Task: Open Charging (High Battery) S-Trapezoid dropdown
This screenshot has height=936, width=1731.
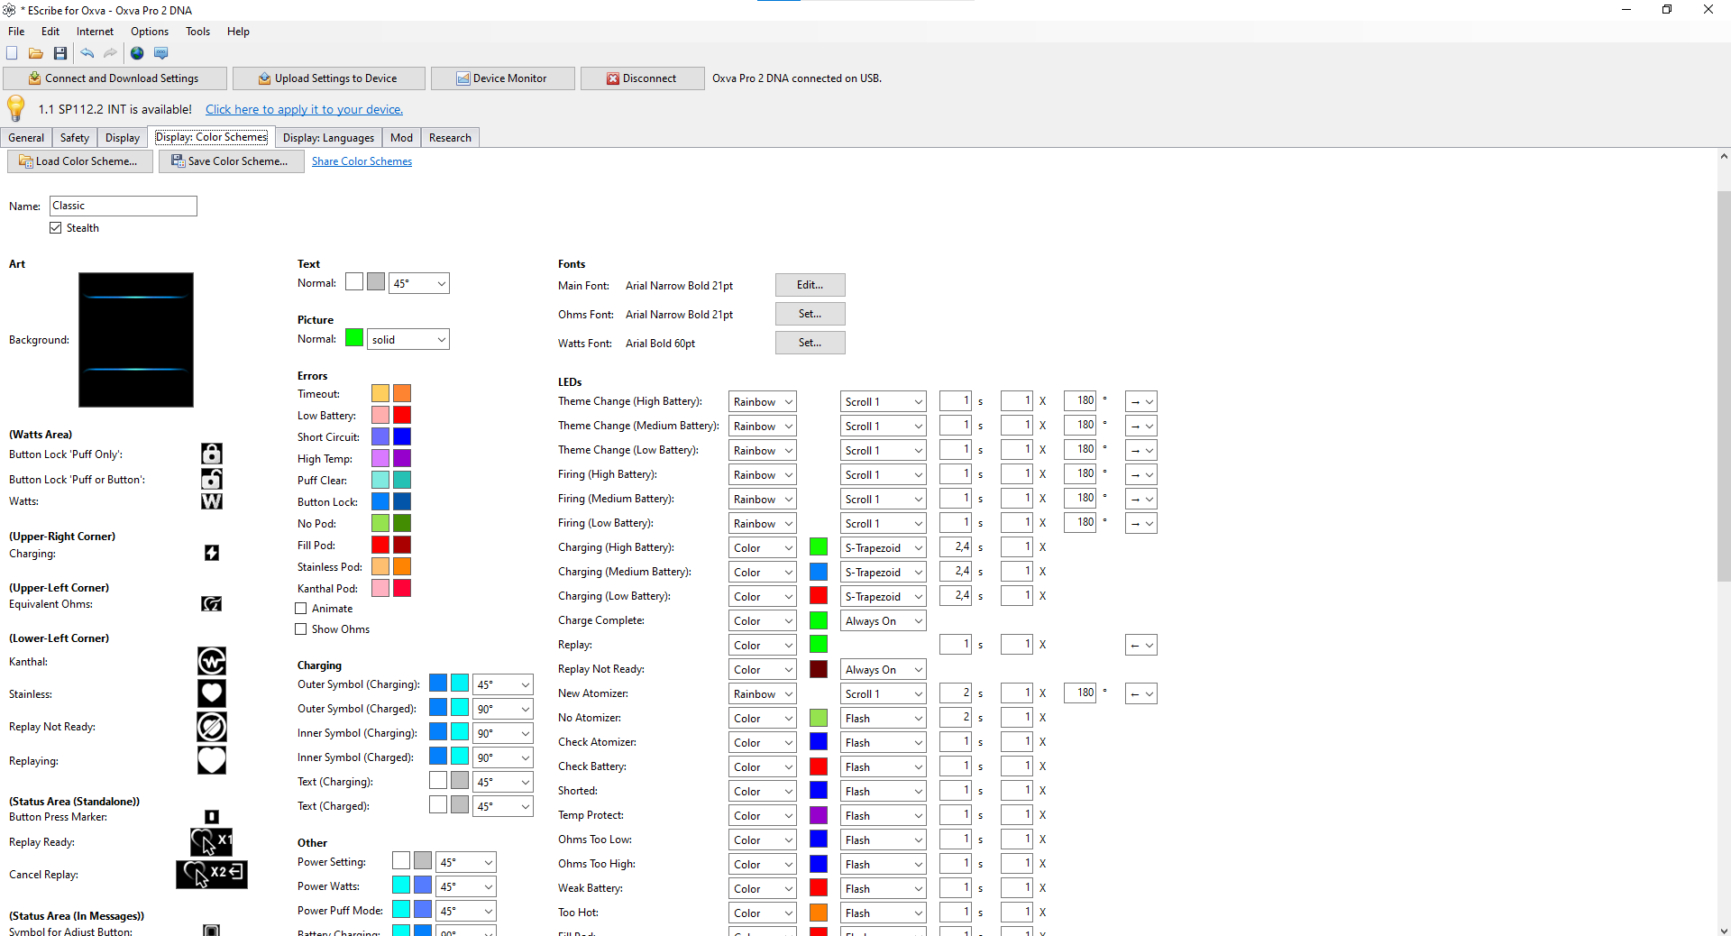Action: [884, 547]
